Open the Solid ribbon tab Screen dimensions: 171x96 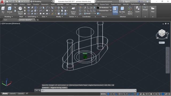(x=15, y=4)
